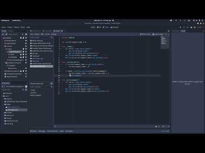Add a new child node with plus icon
The height and width of the screenshot is (153, 205).
(3, 34)
